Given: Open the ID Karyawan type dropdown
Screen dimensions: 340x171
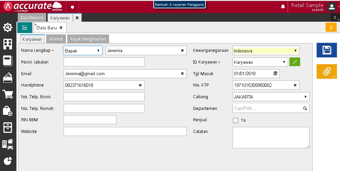Looking at the screenshot, I should point(260,62).
